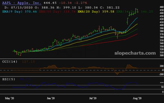Click the 400 price axis label
The image size is (164, 103).
[162, 25]
